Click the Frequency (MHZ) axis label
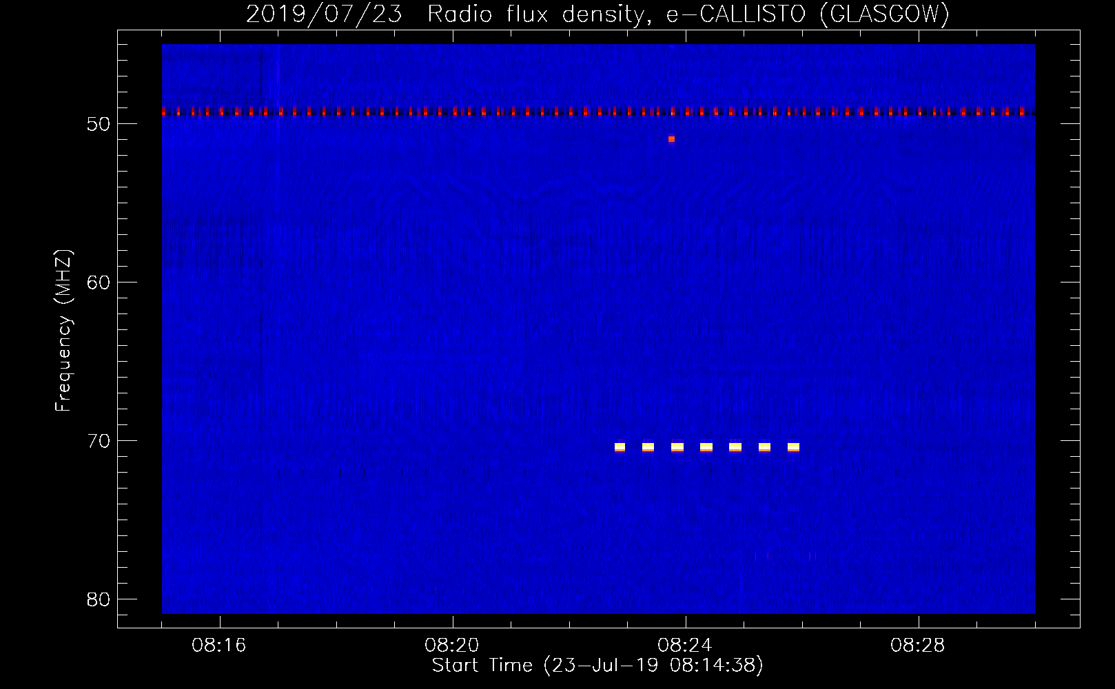This screenshot has height=689, width=1115. (63, 331)
